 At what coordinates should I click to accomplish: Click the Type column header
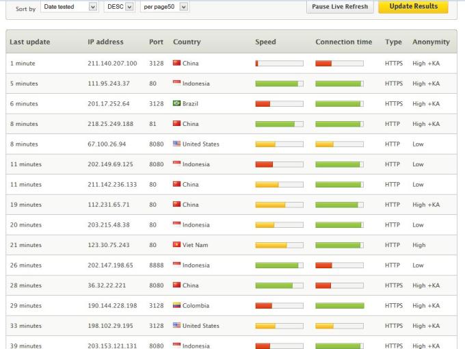point(393,42)
